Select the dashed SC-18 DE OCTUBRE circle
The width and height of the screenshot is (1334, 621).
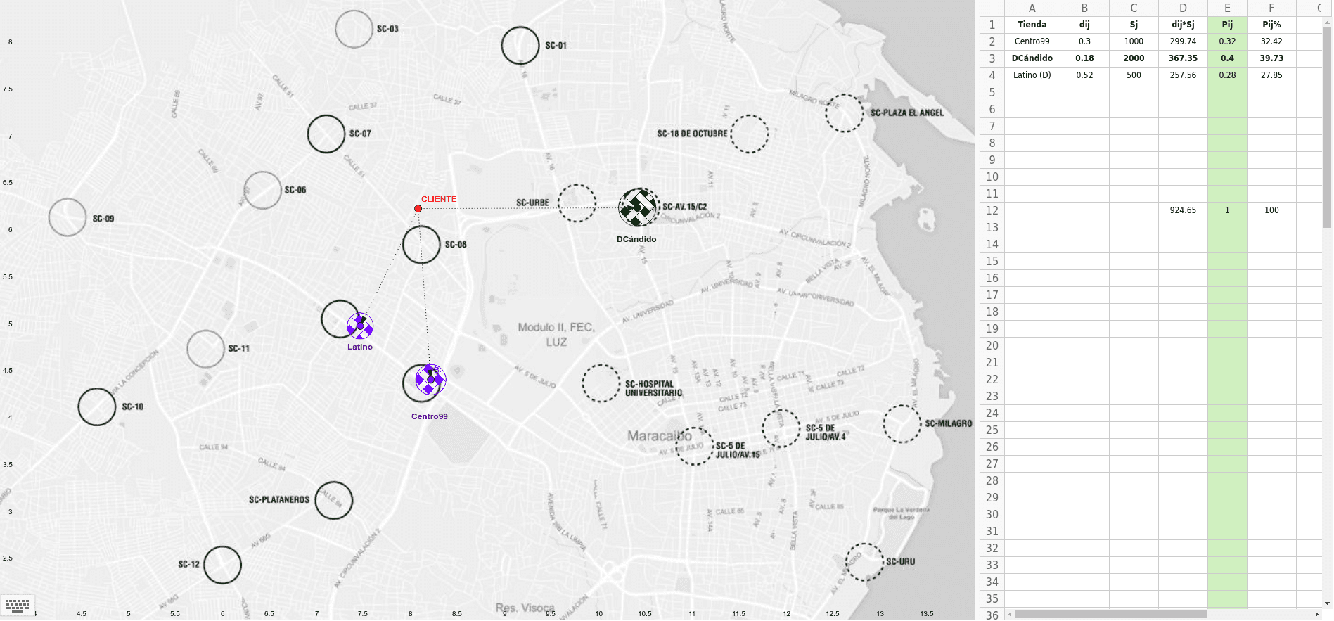click(x=750, y=134)
